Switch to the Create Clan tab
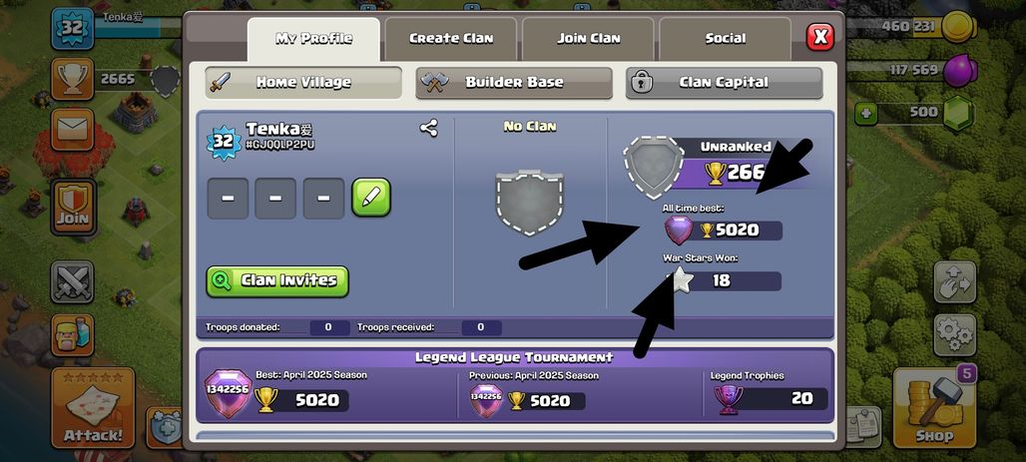Image resolution: width=1026 pixels, height=462 pixels. 451,39
